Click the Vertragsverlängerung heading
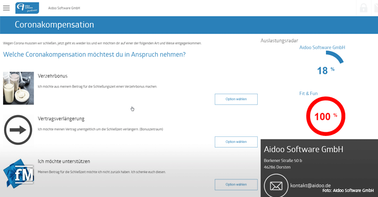This screenshot has width=378, height=197. tap(61, 119)
